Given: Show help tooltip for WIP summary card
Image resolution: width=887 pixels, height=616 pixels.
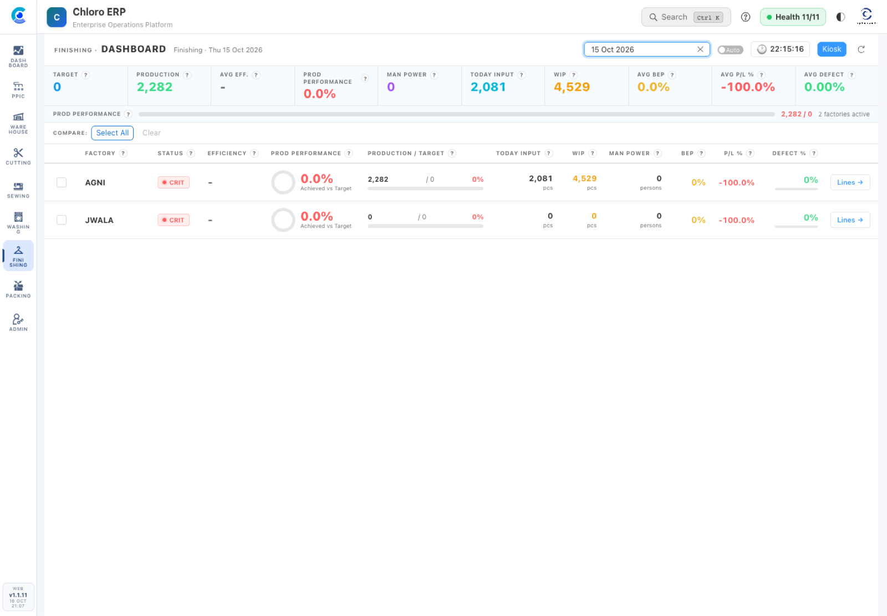Looking at the screenshot, I should 574,75.
